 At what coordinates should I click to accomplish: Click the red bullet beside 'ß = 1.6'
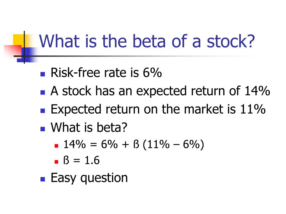click(56, 162)
